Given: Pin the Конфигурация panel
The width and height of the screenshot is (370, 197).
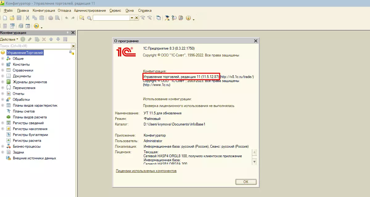Looking at the screenshot, I should [x=68, y=32].
